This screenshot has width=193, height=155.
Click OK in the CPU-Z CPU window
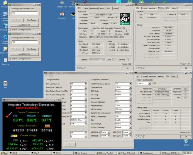click(x=128, y=68)
